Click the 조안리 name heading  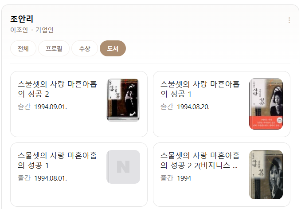click(x=22, y=19)
